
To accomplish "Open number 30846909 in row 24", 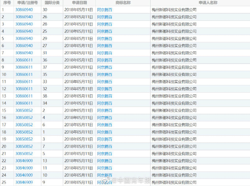I will (24, 175).
